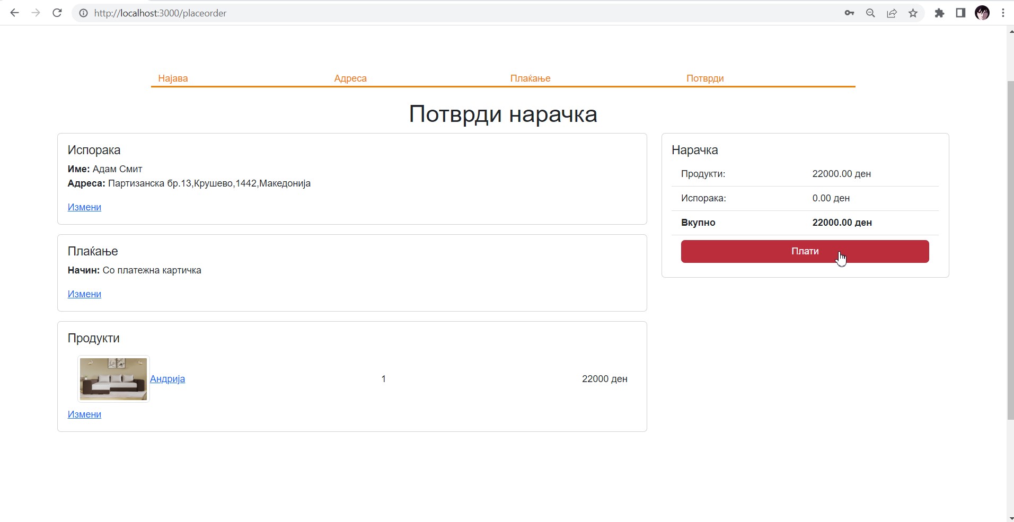1014x522 pixels.
Task: Open the Андрија product link
Action: tap(167, 379)
